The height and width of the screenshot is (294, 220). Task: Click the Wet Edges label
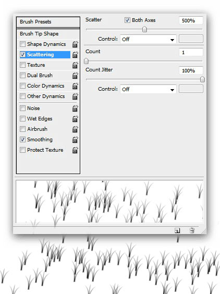coord(40,119)
